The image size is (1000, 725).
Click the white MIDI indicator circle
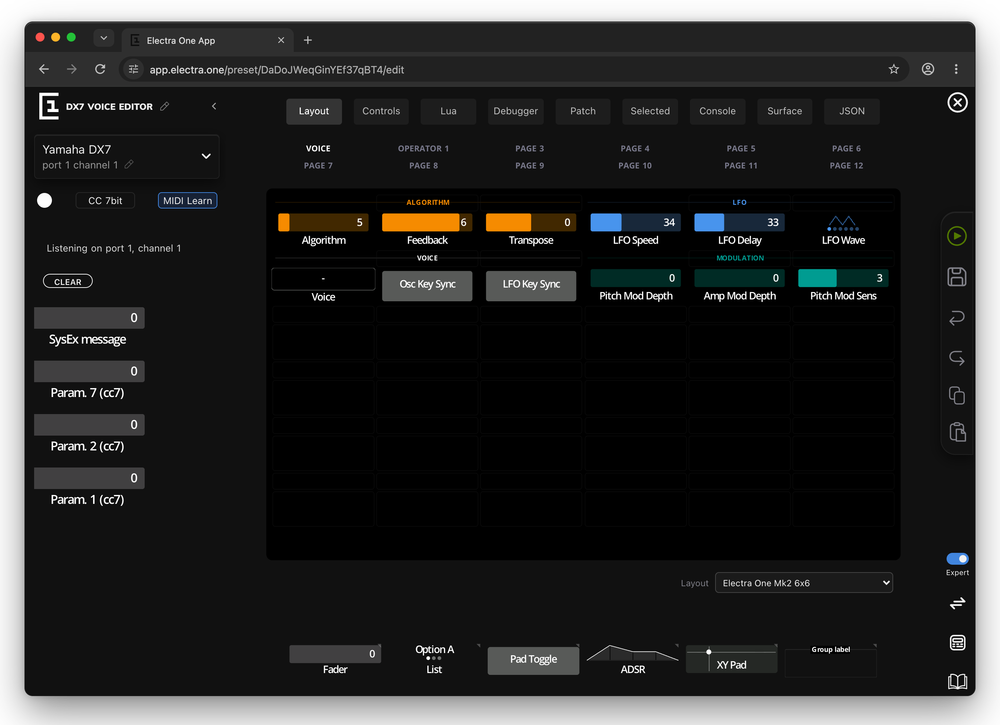[x=45, y=200]
